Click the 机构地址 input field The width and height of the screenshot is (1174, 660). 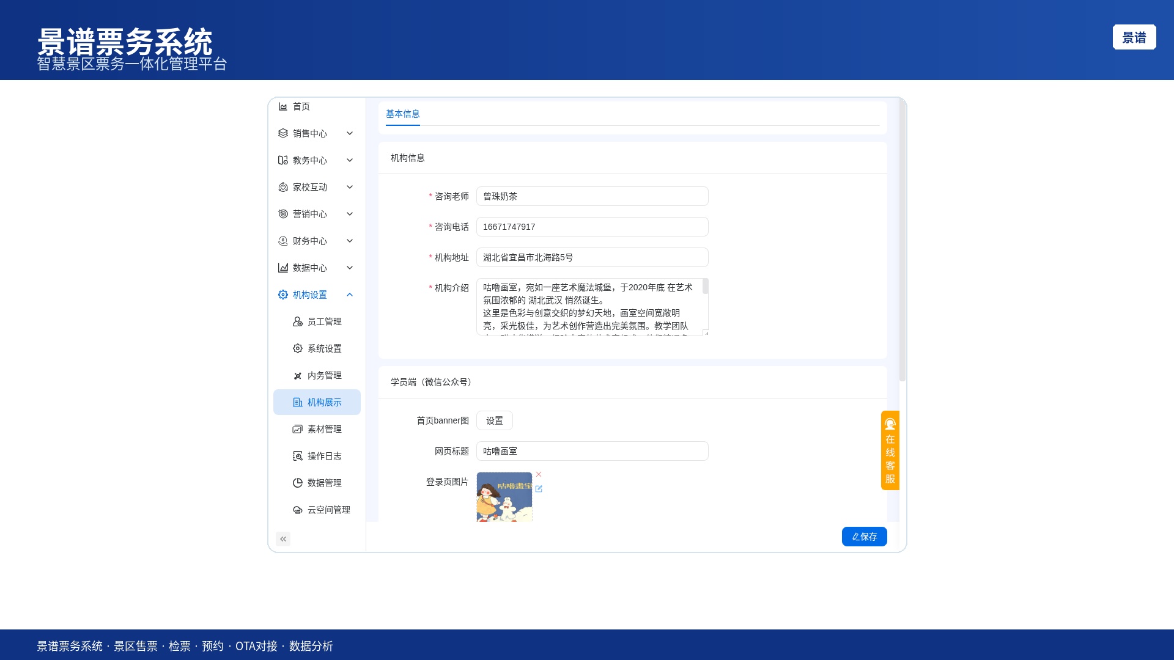592,257
